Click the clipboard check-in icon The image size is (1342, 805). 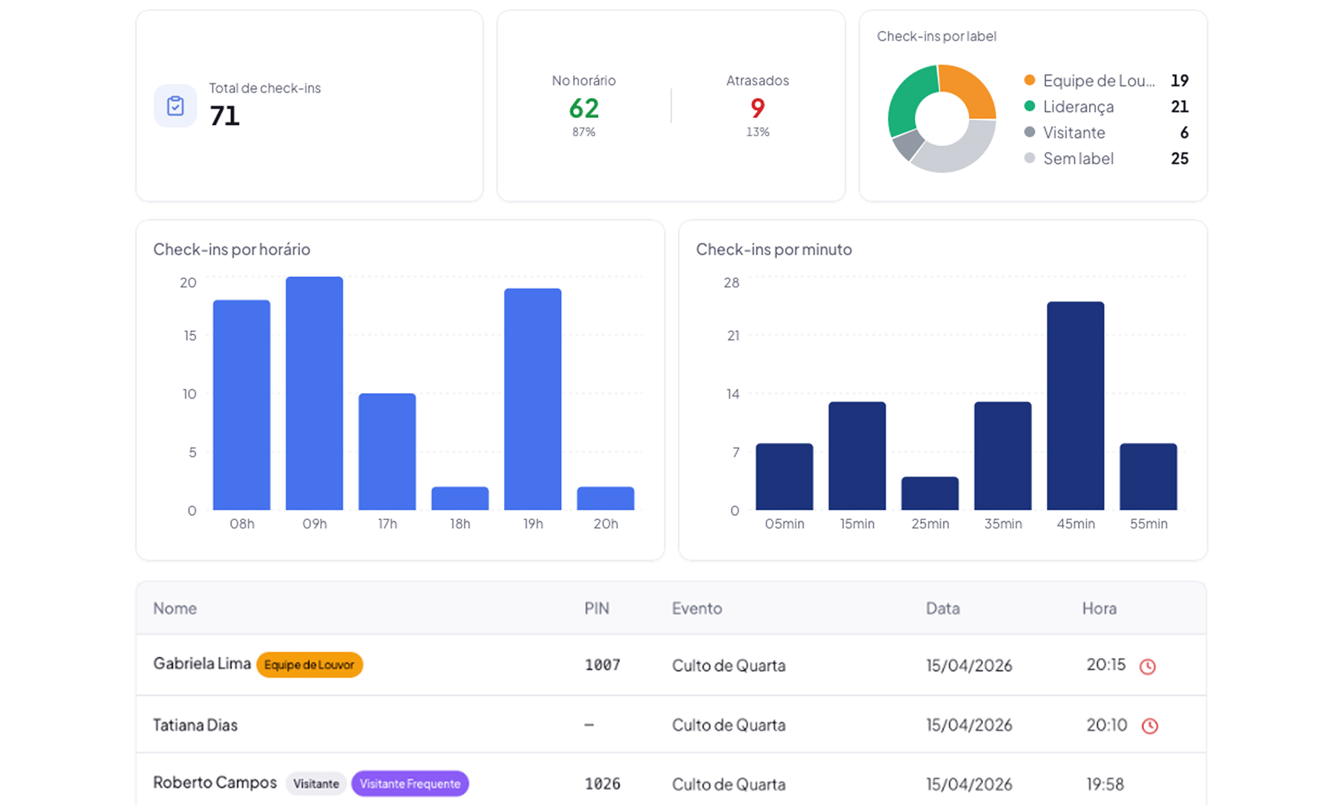click(x=175, y=106)
